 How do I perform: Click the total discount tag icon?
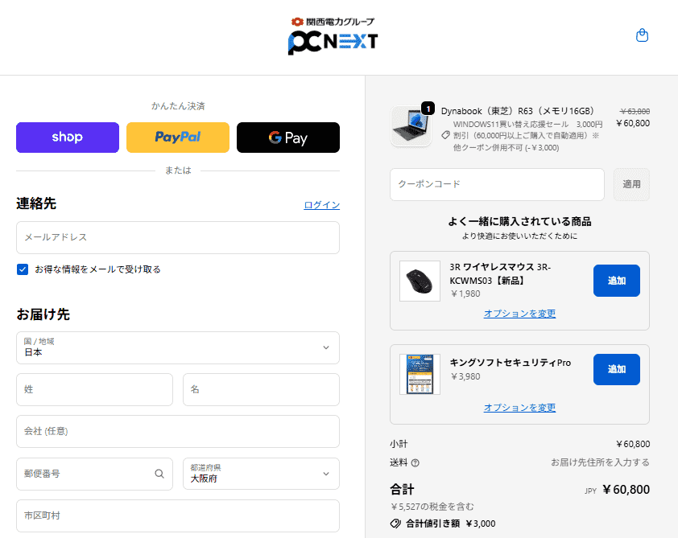[395, 524]
